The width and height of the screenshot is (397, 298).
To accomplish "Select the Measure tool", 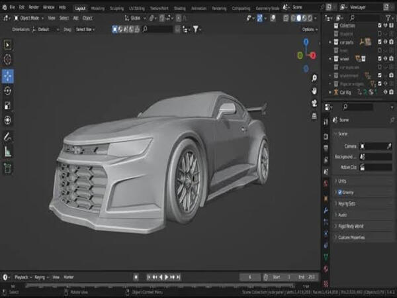I will 8,152.
